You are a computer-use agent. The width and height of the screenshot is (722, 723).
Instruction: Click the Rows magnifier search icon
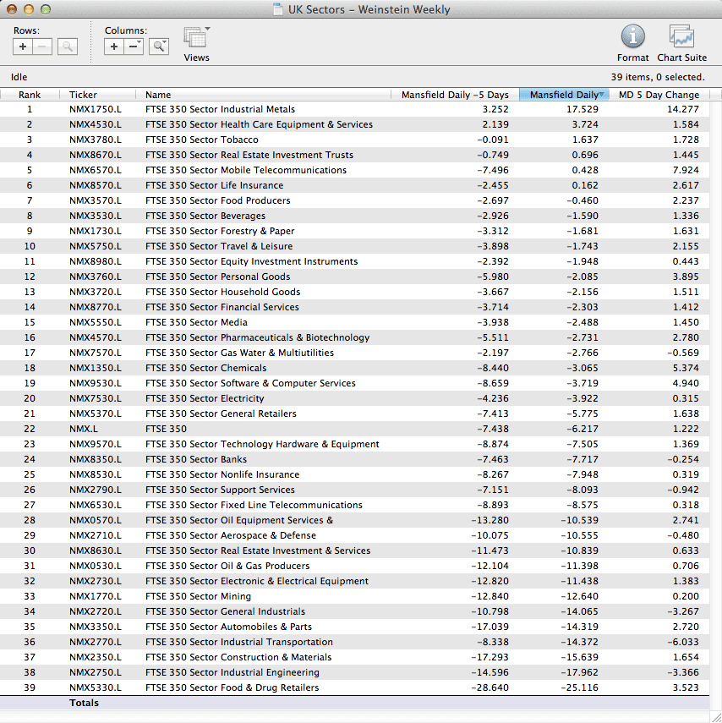pos(68,47)
